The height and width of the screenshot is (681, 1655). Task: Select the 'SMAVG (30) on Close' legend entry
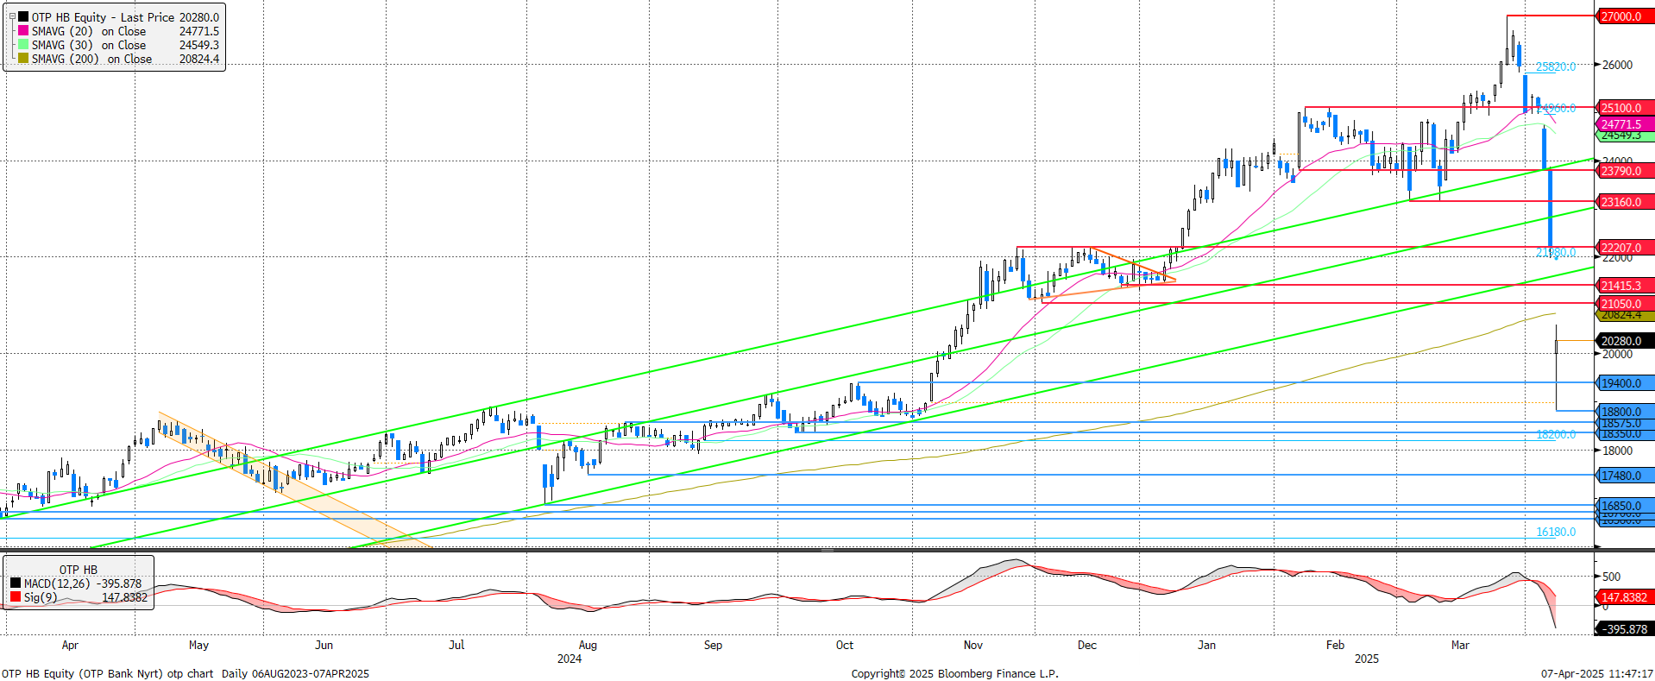click(89, 45)
